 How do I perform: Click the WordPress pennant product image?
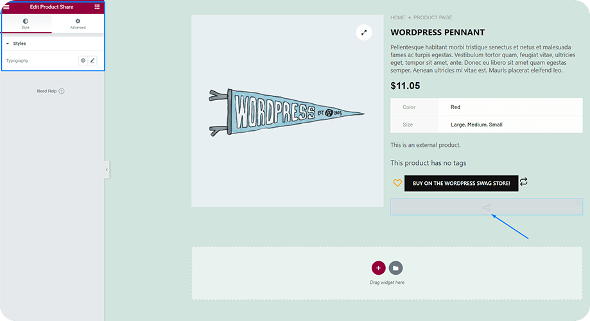click(286, 112)
